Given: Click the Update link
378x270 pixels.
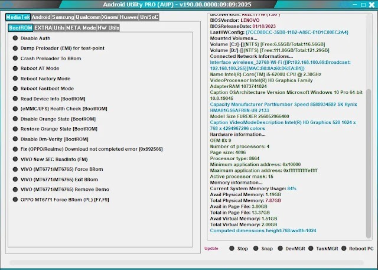Looking at the screenshot, I should (211, 249).
